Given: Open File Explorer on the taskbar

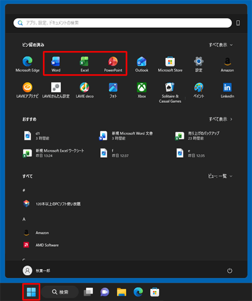Looking at the screenshot, I should point(121,292).
